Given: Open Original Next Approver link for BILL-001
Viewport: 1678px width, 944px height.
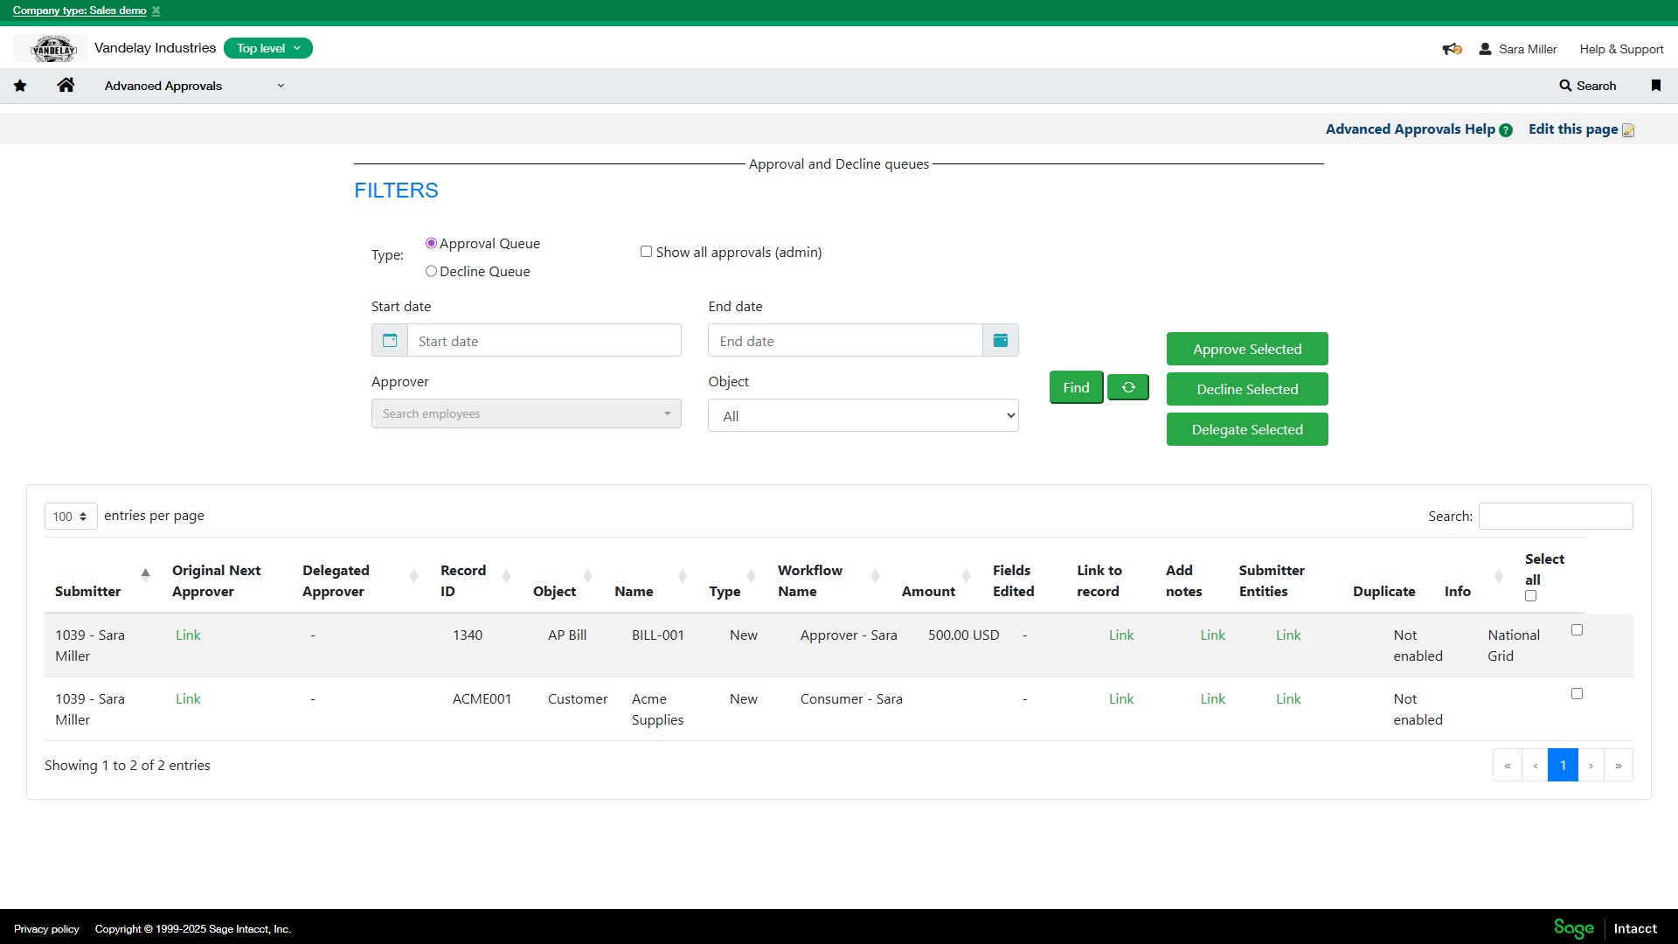Looking at the screenshot, I should click(188, 635).
